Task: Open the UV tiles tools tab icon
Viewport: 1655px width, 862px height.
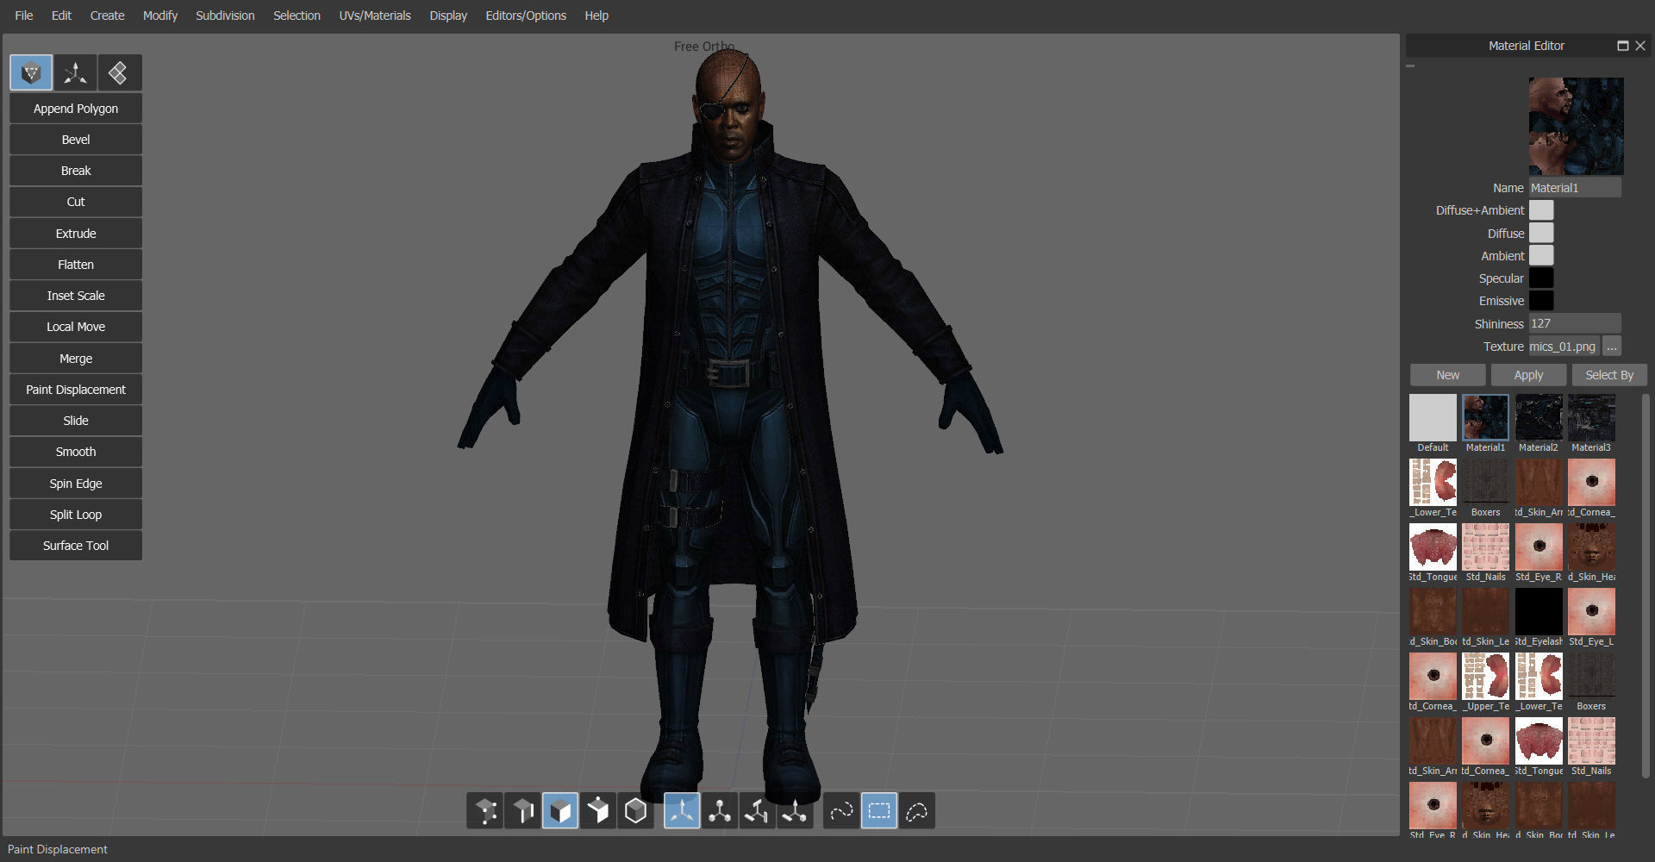Action: pyautogui.click(x=119, y=73)
